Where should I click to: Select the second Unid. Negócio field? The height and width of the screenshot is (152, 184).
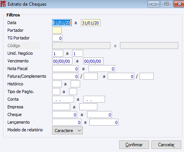[77, 53]
